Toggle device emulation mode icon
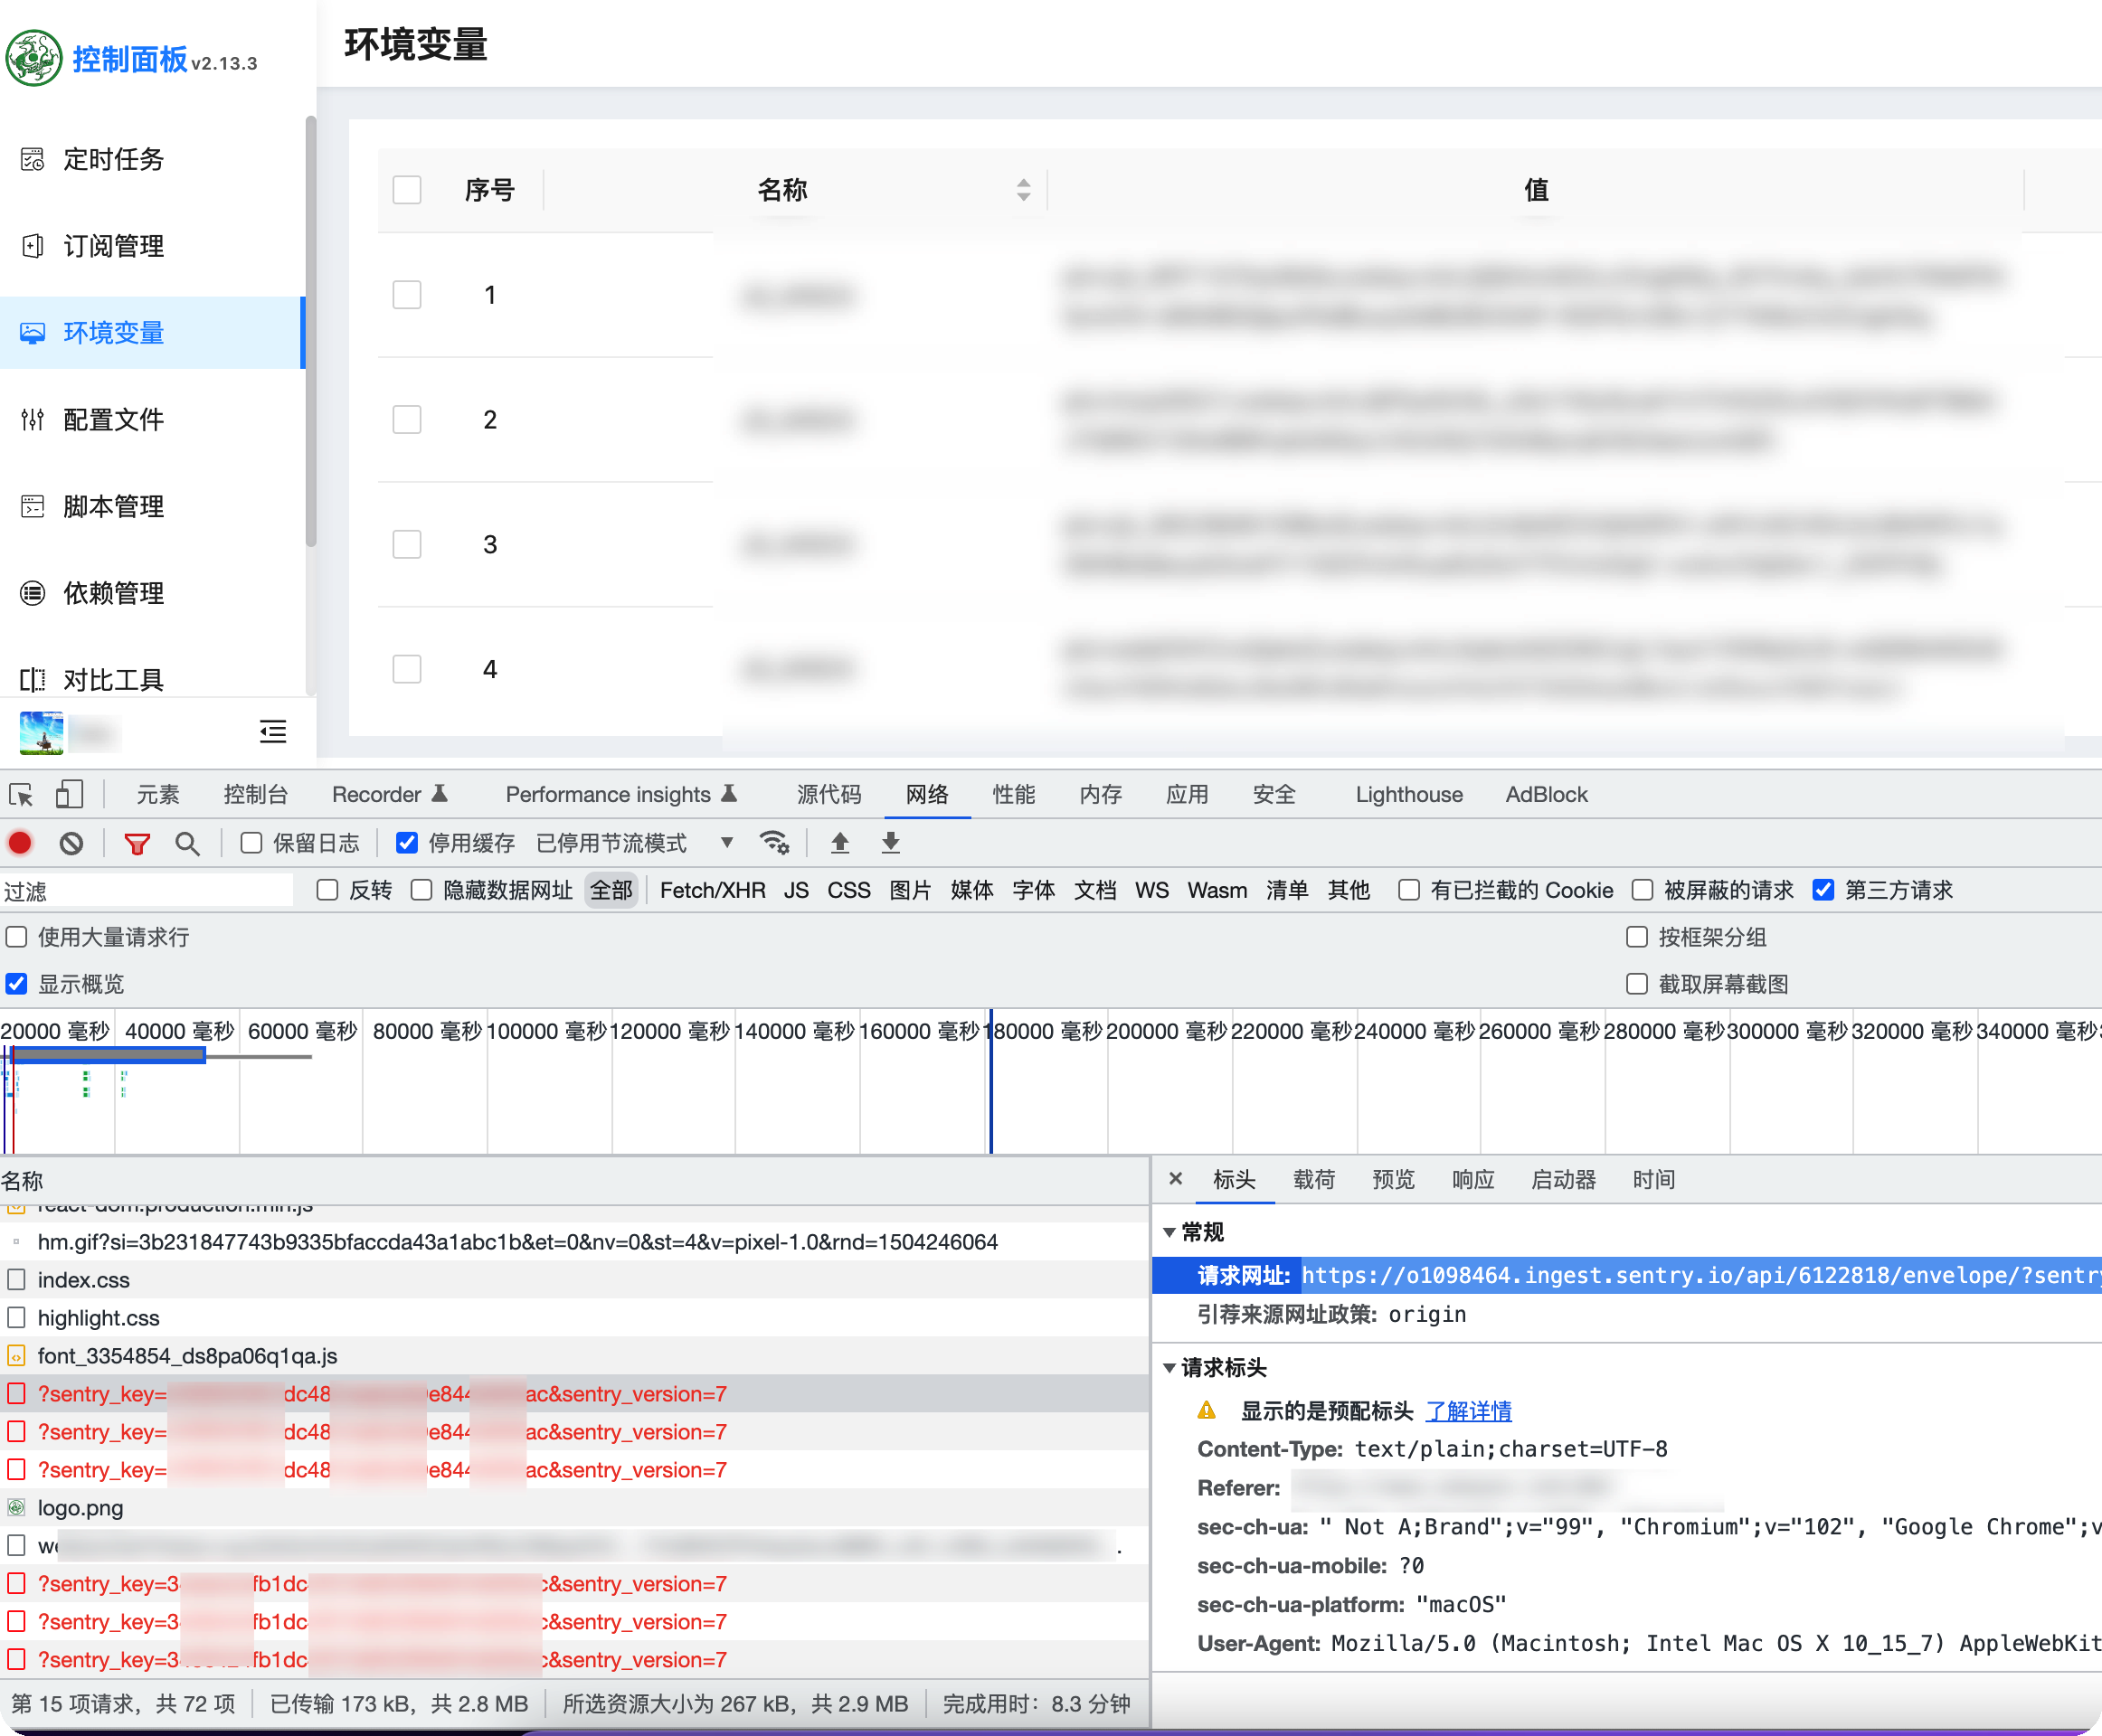 pos(68,793)
